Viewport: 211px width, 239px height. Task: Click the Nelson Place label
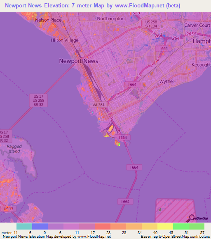click(48, 20)
